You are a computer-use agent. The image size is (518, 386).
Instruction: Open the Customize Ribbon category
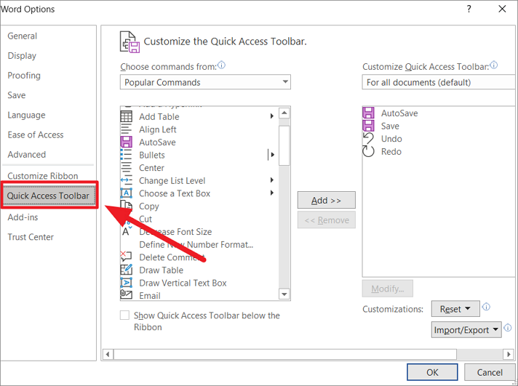coord(43,176)
